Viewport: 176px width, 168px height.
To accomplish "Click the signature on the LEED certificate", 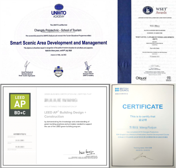I will tap(87, 152).
